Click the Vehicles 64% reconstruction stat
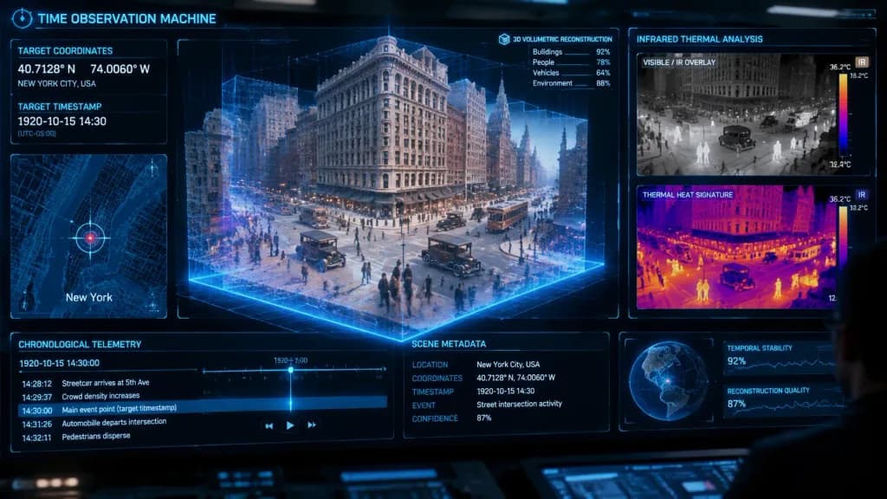The image size is (887, 499). click(x=571, y=73)
